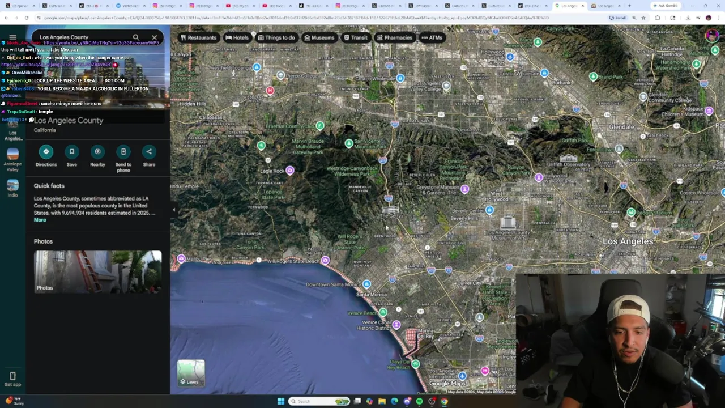725x408 pixels.
Task: Close the active Los Angeles Maps tab
Action: click(x=583, y=6)
